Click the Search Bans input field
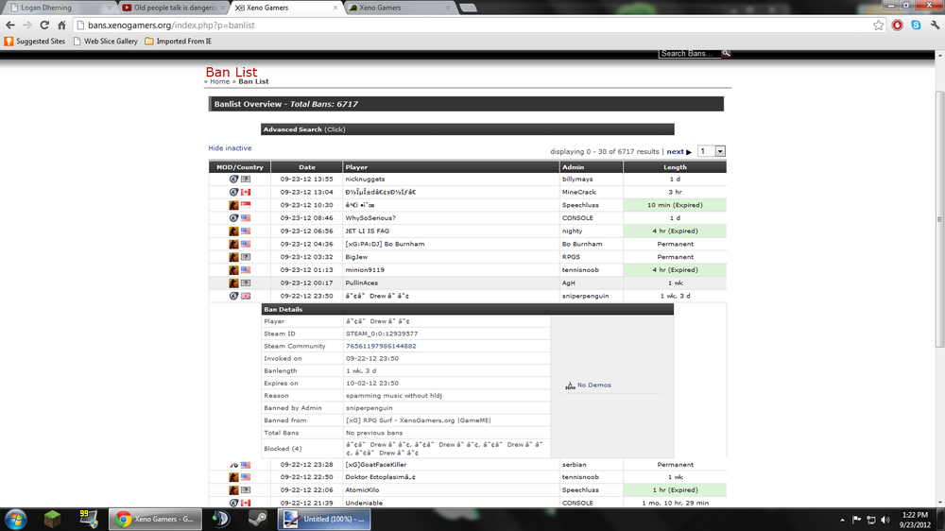Screen dimensions: 945x531 690,54
